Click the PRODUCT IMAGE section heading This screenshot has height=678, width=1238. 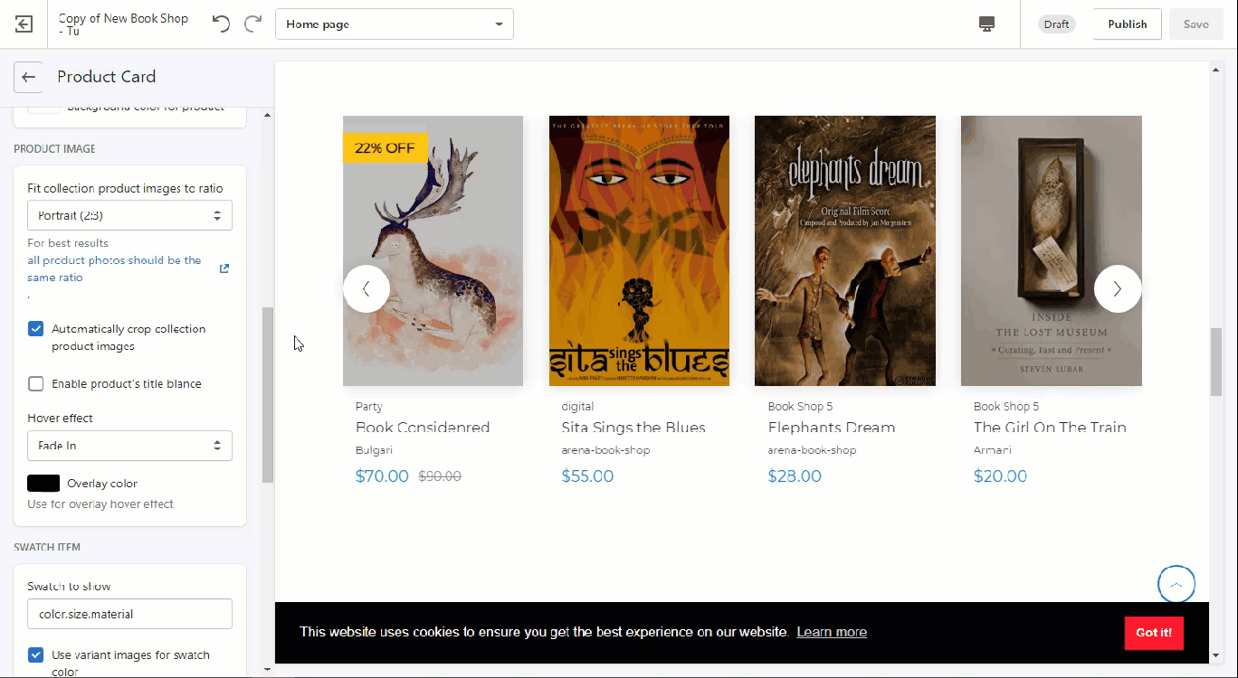54,149
